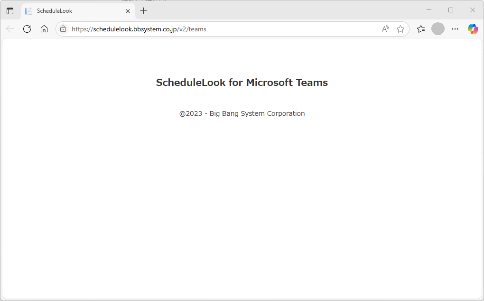
Task: Open the browser profile avatar
Action: coord(437,29)
